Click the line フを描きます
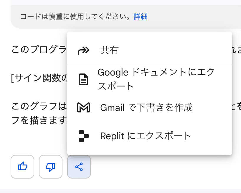This screenshot has width=241, height=193. point(39,120)
